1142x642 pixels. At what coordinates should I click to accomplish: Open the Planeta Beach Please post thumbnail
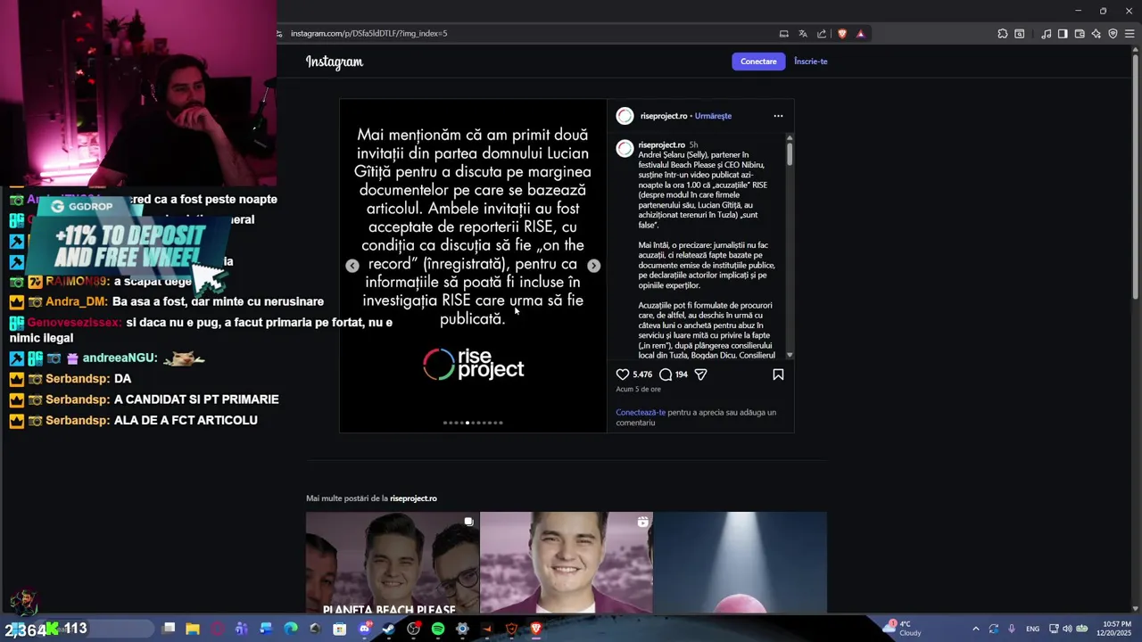click(x=393, y=563)
